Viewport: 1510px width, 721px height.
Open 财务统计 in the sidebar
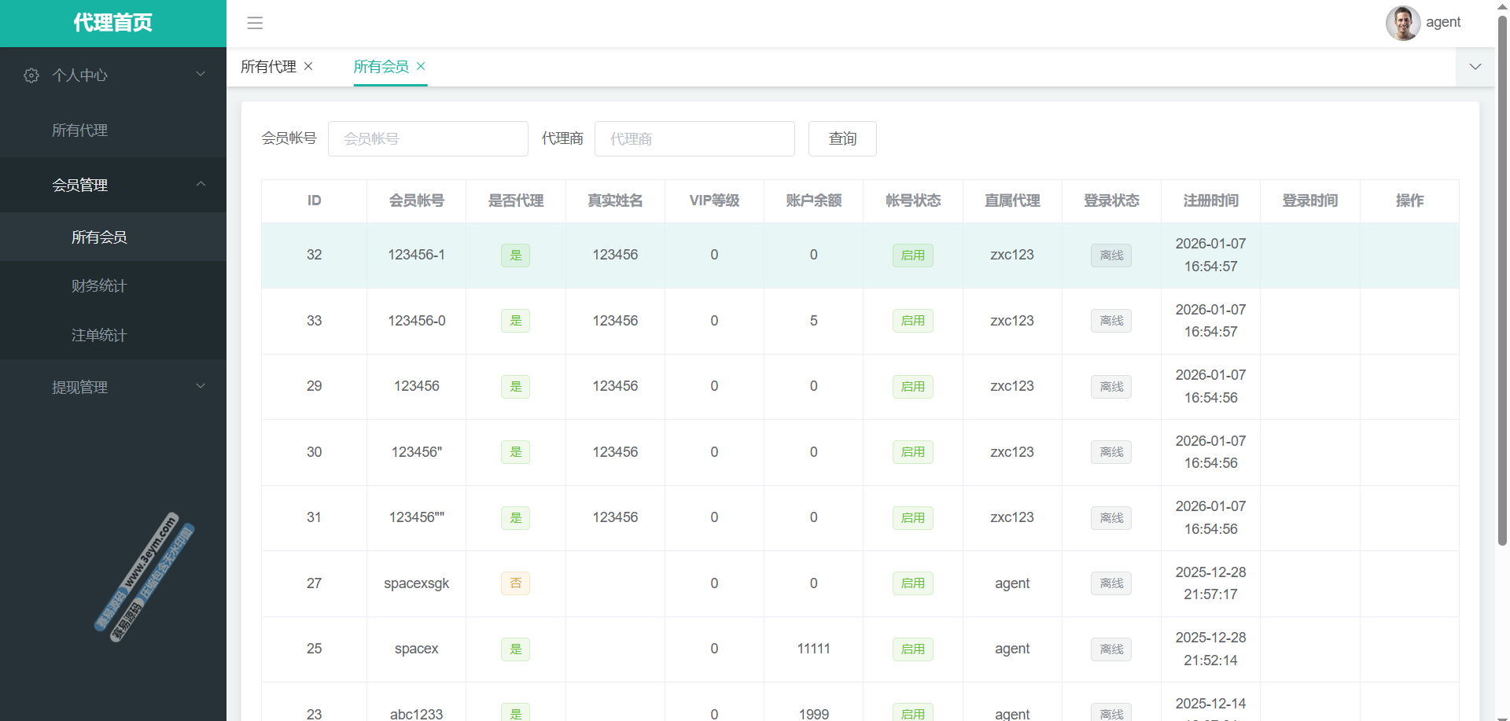coord(99,286)
